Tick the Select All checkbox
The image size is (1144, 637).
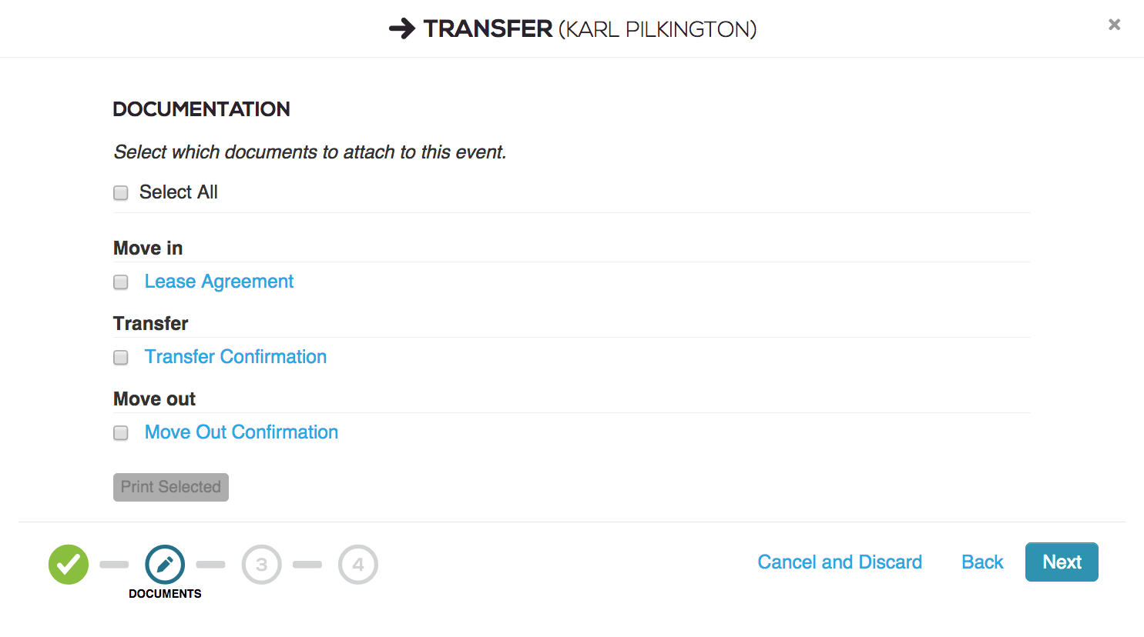coord(121,192)
